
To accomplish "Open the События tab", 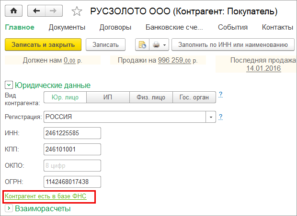I will [233, 27].
